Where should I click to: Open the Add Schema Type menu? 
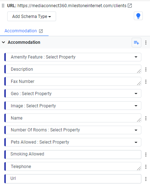32,16
